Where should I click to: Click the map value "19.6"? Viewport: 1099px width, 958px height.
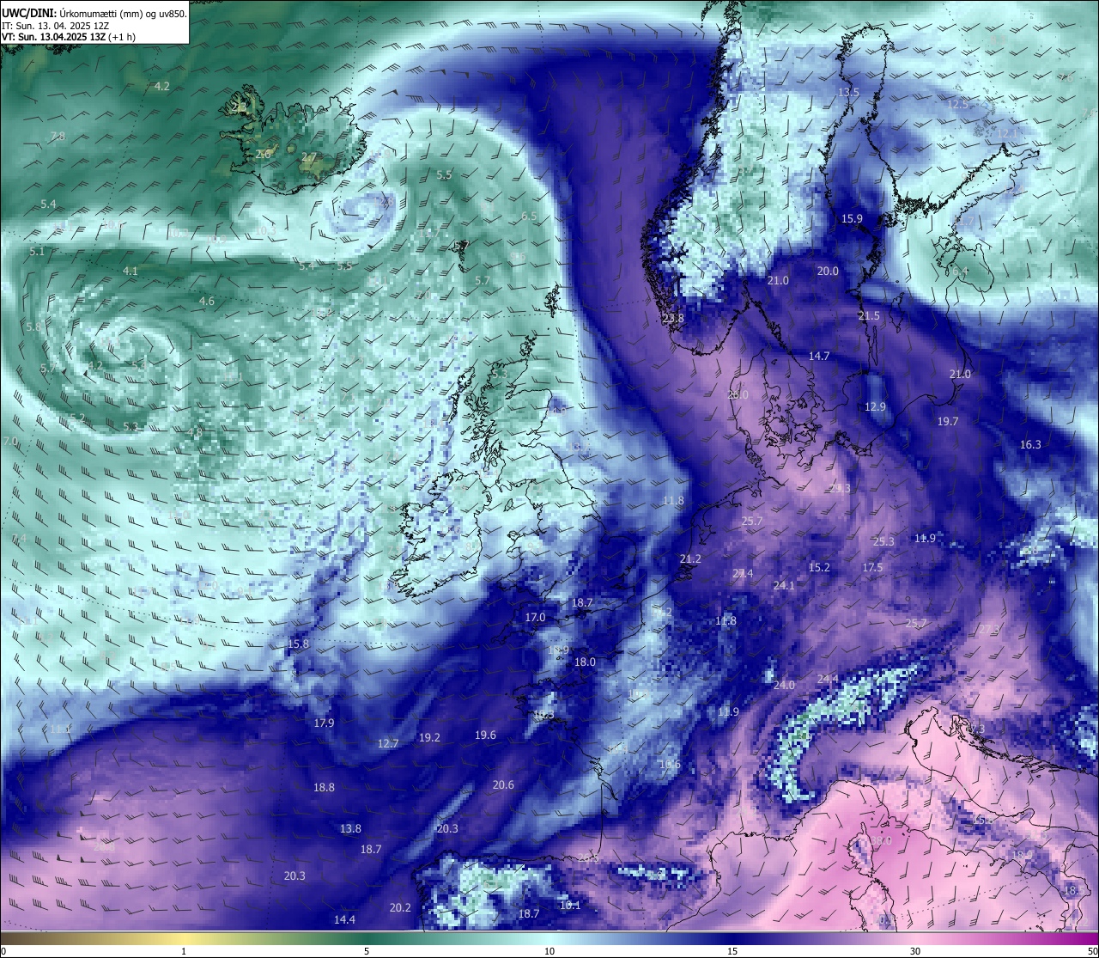coord(485,735)
